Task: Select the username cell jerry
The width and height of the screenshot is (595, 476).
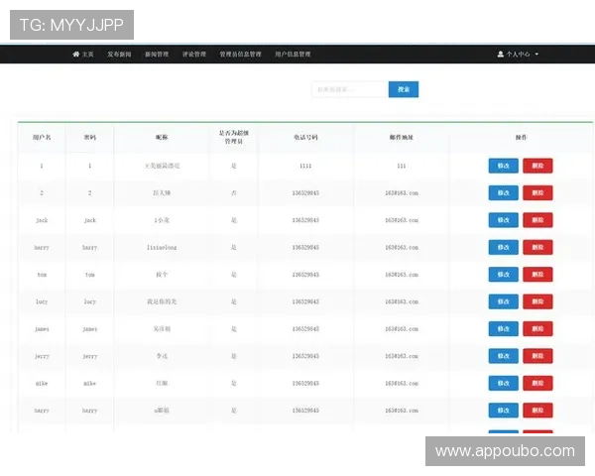Action: (x=42, y=356)
